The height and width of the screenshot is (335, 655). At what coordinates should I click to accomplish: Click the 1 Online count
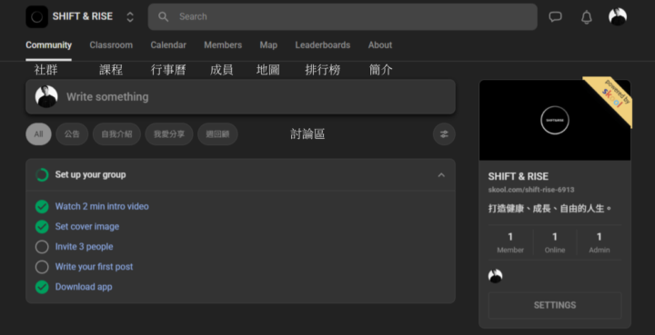tap(555, 242)
